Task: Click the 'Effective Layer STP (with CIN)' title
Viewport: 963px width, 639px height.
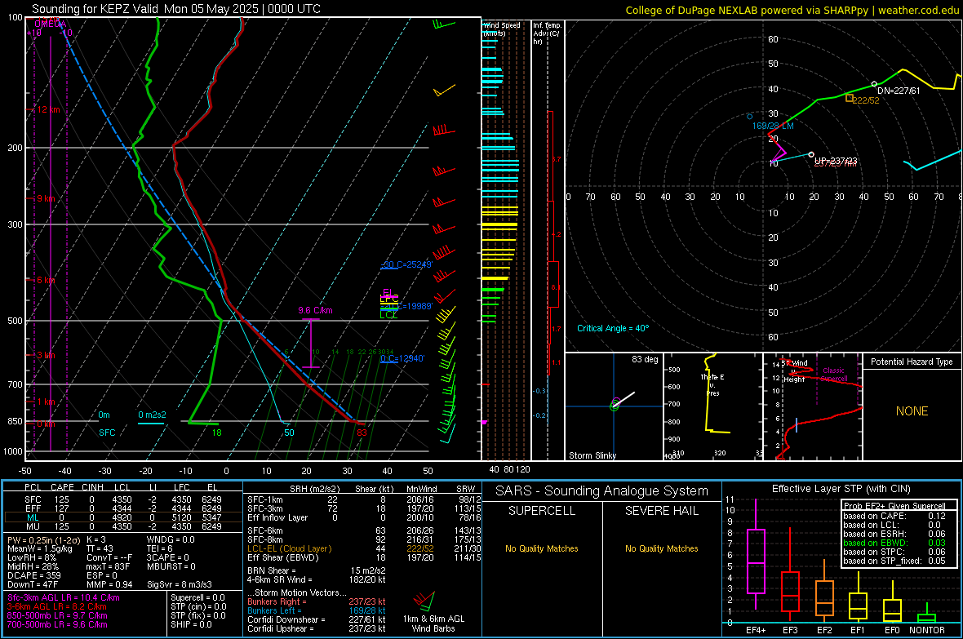Action: tap(841, 489)
